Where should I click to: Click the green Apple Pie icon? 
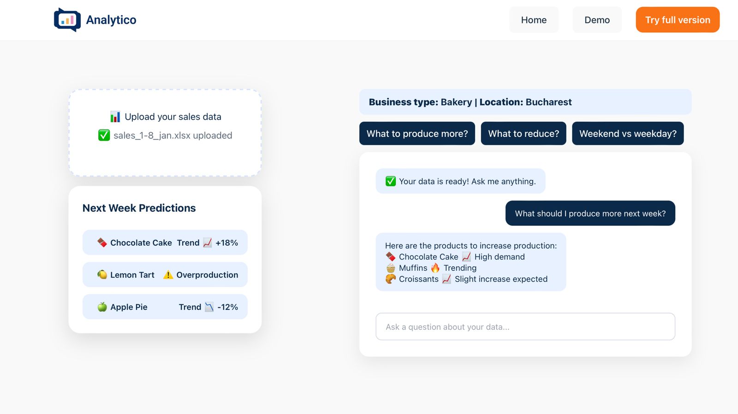tap(102, 307)
